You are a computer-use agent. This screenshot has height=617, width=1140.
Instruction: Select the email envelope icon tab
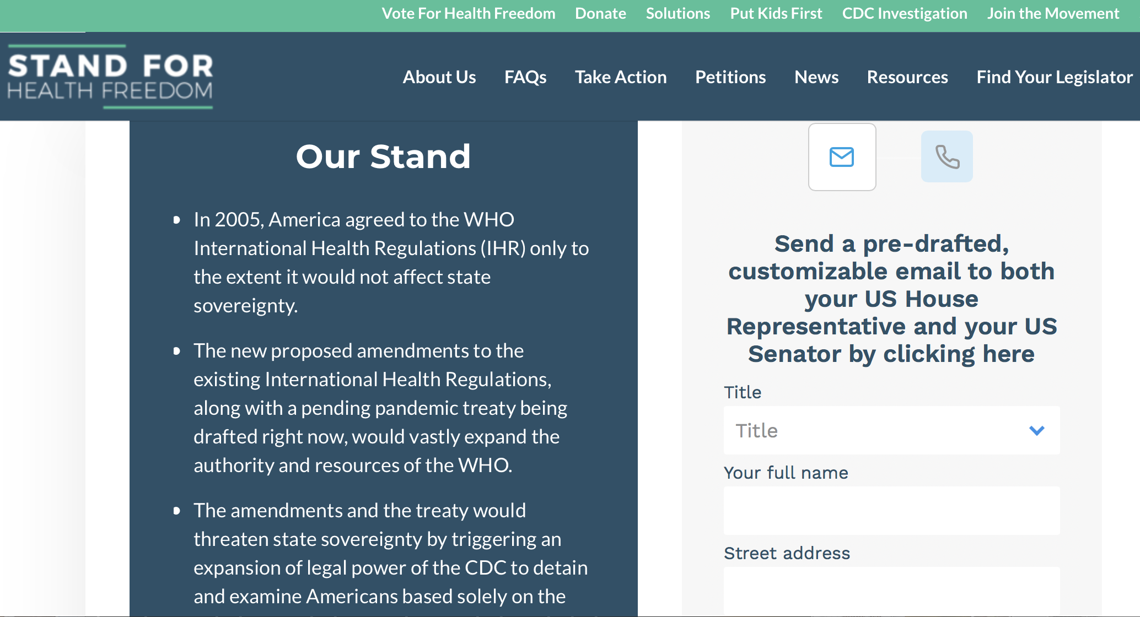[x=842, y=157]
